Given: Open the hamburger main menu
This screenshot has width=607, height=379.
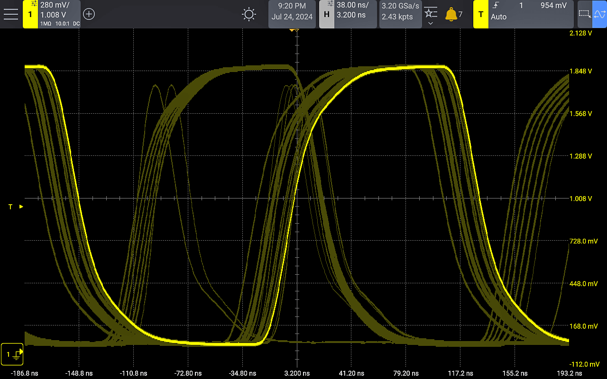Looking at the screenshot, I should 10,14.
